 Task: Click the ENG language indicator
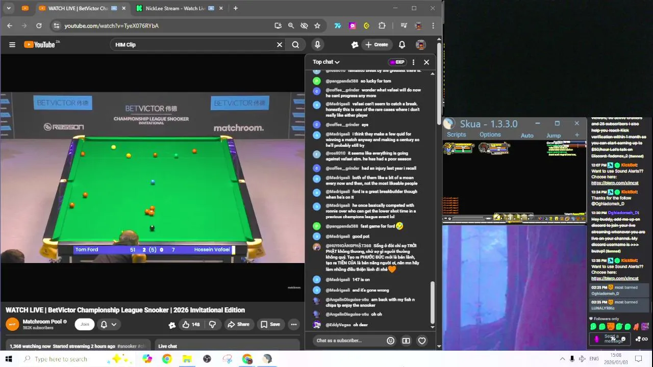[x=594, y=359]
